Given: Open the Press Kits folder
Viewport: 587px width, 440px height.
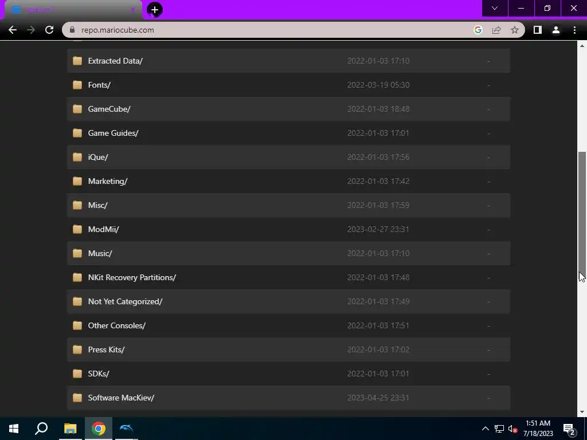Looking at the screenshot, I should (106, 349).
